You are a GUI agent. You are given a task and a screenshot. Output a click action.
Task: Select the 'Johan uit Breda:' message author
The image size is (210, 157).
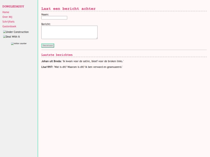[x=51, y=61]
